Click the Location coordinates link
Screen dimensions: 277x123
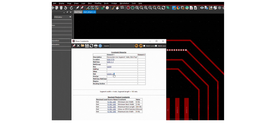(x=110, y=59)
